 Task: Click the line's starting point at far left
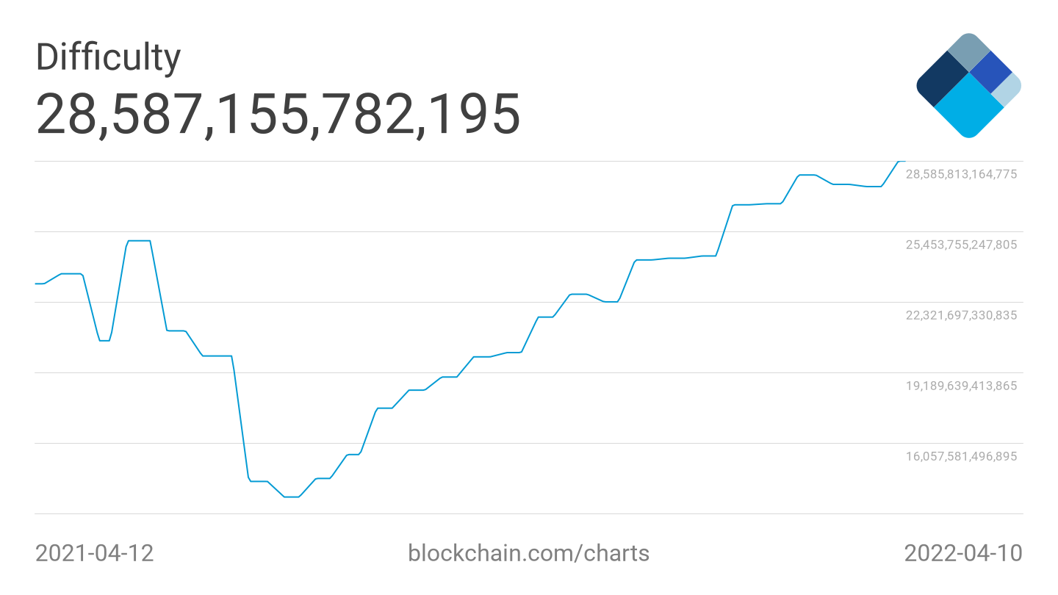pos(37,284)
